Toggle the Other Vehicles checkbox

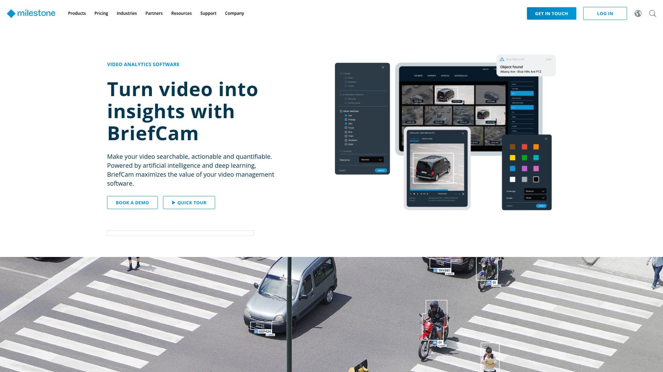[341, 111]
